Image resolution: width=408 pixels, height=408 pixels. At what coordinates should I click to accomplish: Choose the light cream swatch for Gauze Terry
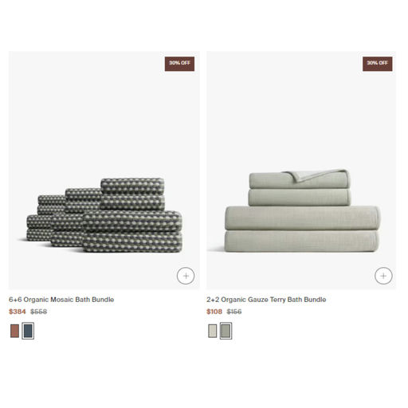pos(213,331)
